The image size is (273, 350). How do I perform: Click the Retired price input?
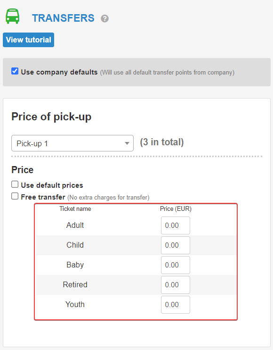(176, 285)
